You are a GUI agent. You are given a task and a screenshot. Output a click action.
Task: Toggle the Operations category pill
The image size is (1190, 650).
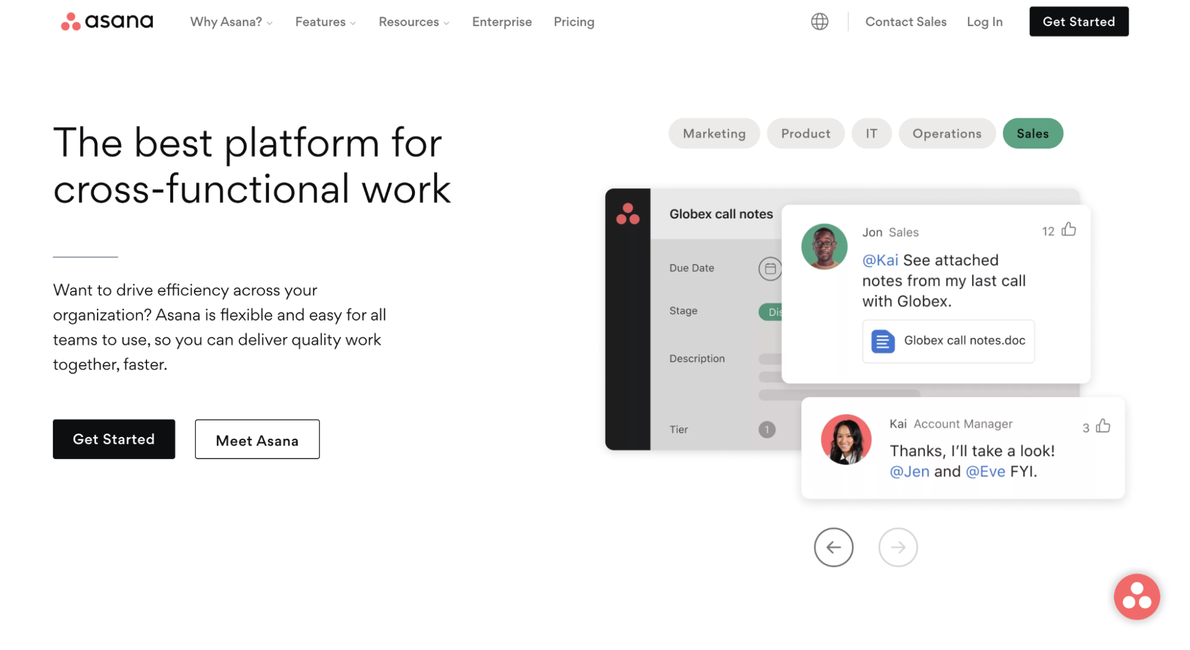click(947, 133)
